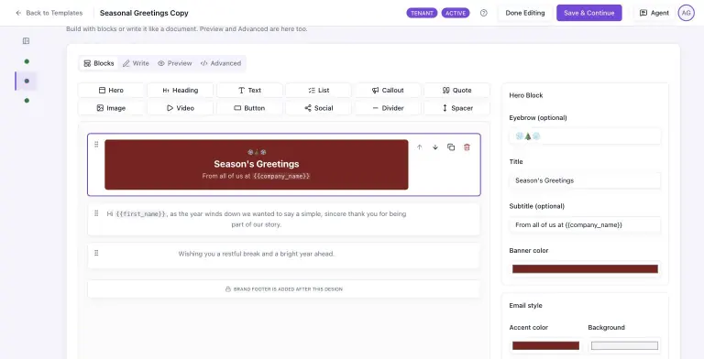The width and height of the screenshot is (704, 359).
Task: Add a Quote block
Action: 457,90
